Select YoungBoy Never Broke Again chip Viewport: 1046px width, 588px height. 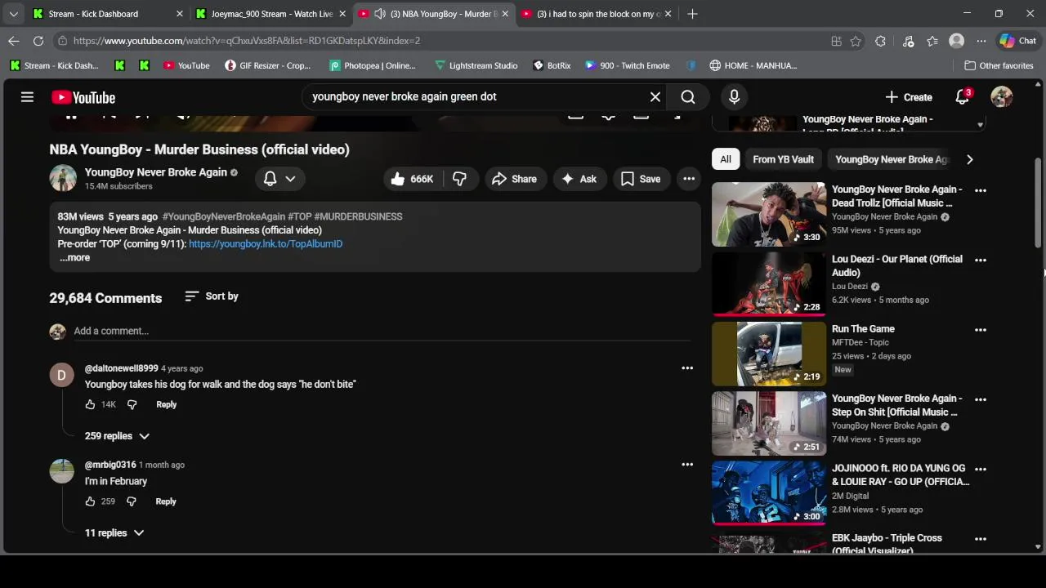(891, 159)
